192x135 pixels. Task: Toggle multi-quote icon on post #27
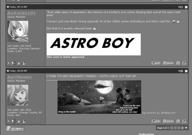tap(178, 63)
